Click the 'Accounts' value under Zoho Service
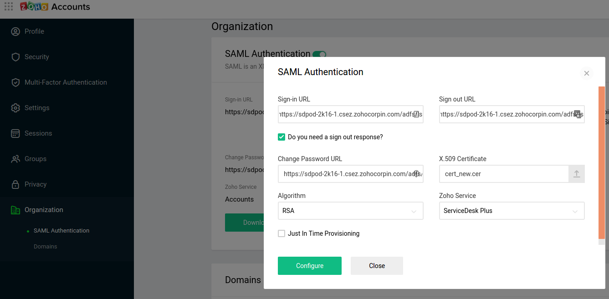This screenshot has height=299, width=609. [x=239, y=199]
